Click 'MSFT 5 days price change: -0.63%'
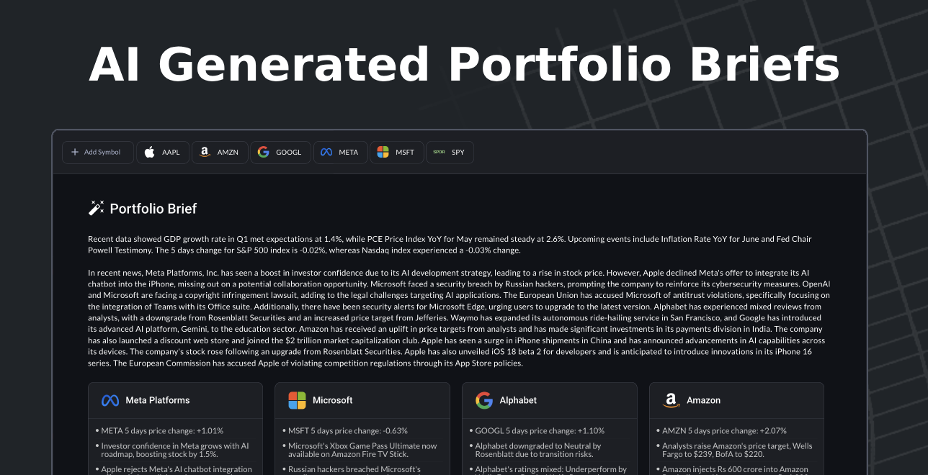 point(348,431)
